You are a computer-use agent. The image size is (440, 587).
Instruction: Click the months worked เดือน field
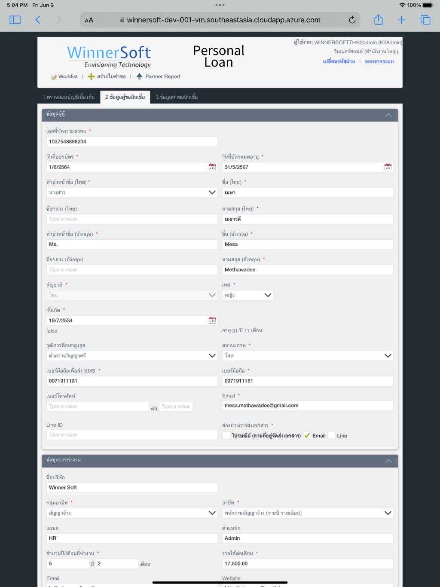coord(116,564)
